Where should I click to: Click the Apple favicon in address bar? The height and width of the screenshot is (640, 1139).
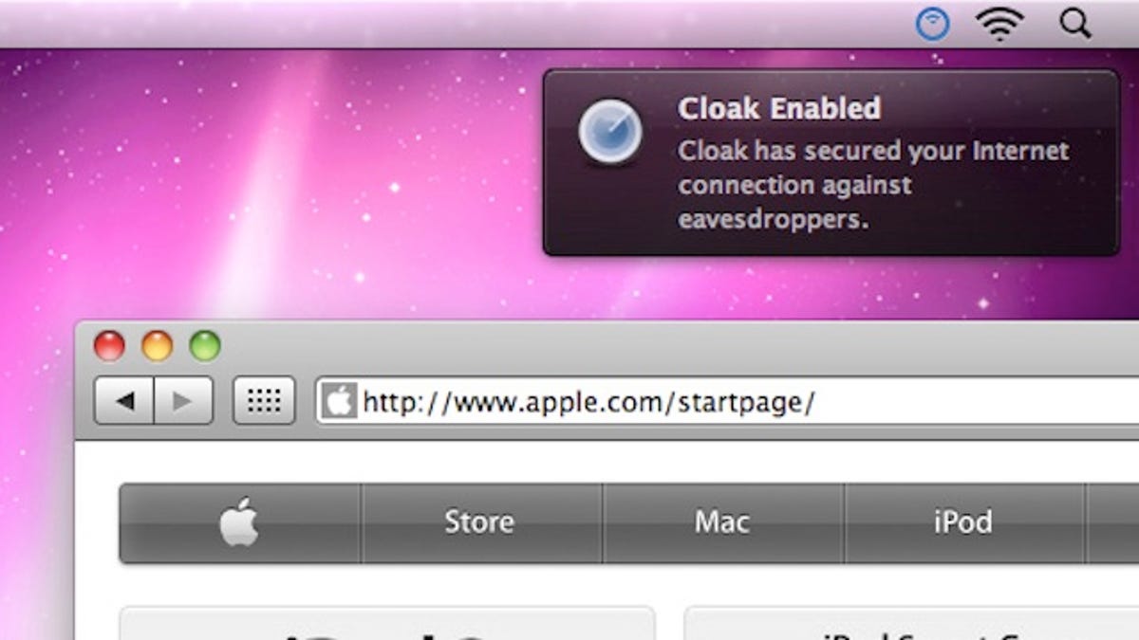tap(339, 402)
